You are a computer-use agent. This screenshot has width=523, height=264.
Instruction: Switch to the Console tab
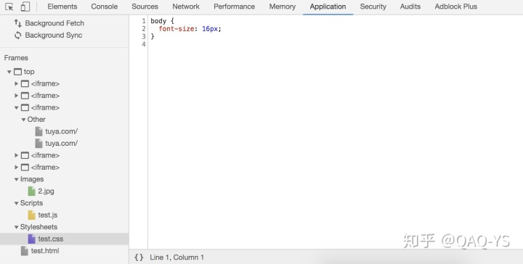tap(104, 7)
